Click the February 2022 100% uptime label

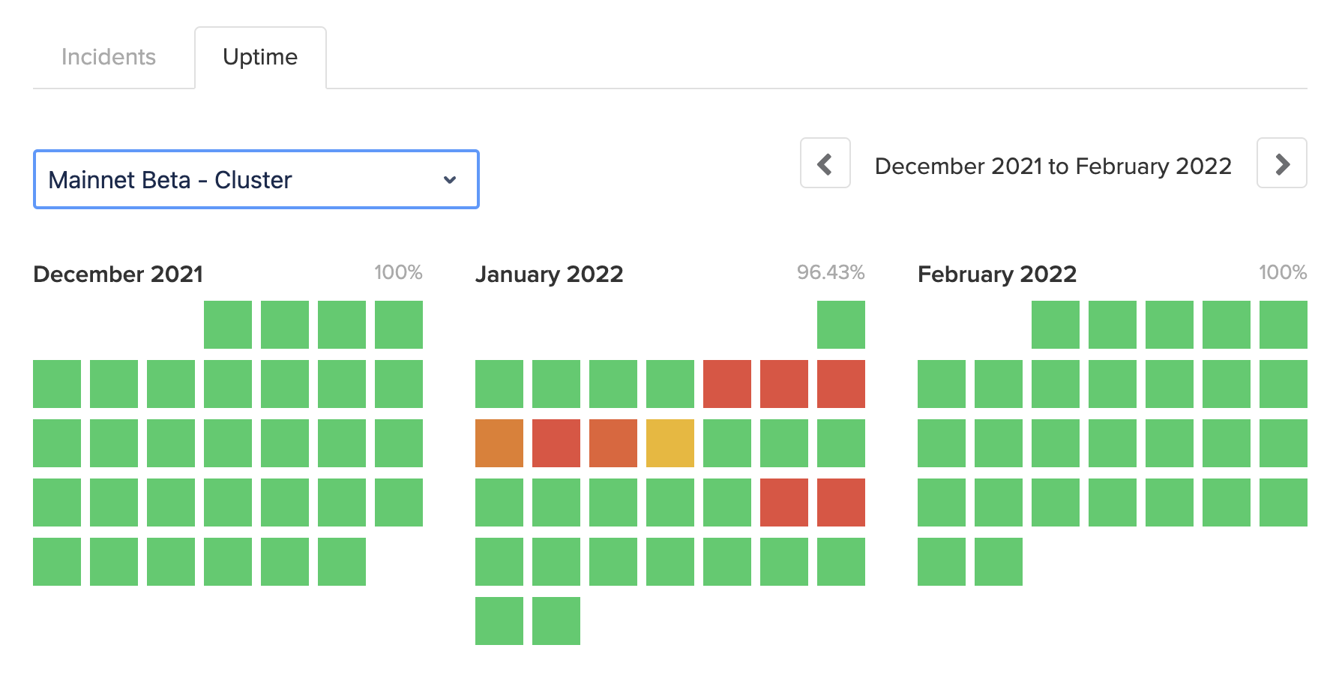click(x=1282, y=272)
